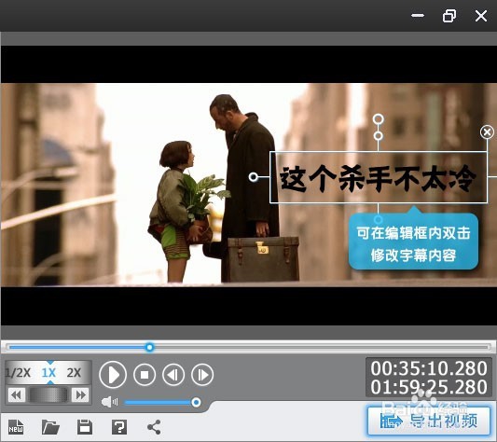Click the subtitle text 这个杀手不太冷

pos(378,178)
